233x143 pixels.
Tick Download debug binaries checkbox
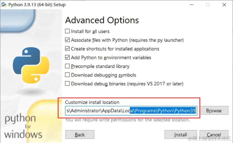click(x=67, y=84)
